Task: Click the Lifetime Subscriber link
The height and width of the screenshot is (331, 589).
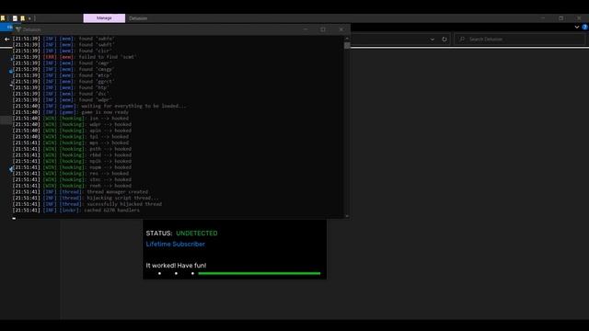Action: (176, 244)
